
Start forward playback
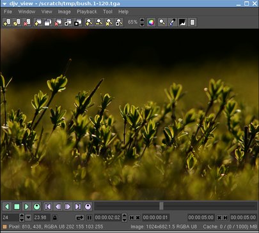coord(27,207)
